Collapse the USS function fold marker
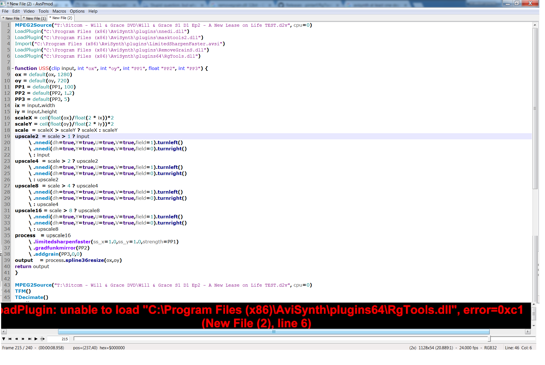545x365 pixels. click(x=13, y=68)
